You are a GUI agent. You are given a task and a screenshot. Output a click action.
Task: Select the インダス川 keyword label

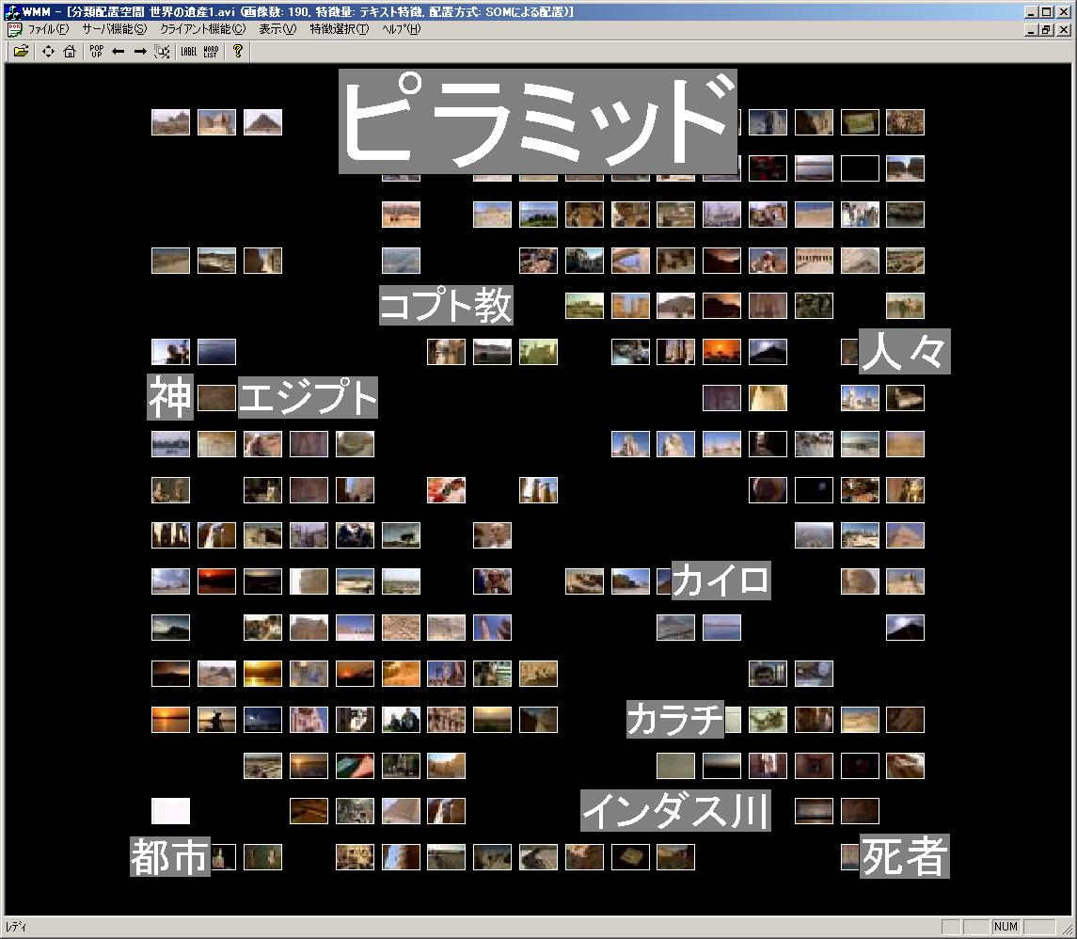(674, 810)
